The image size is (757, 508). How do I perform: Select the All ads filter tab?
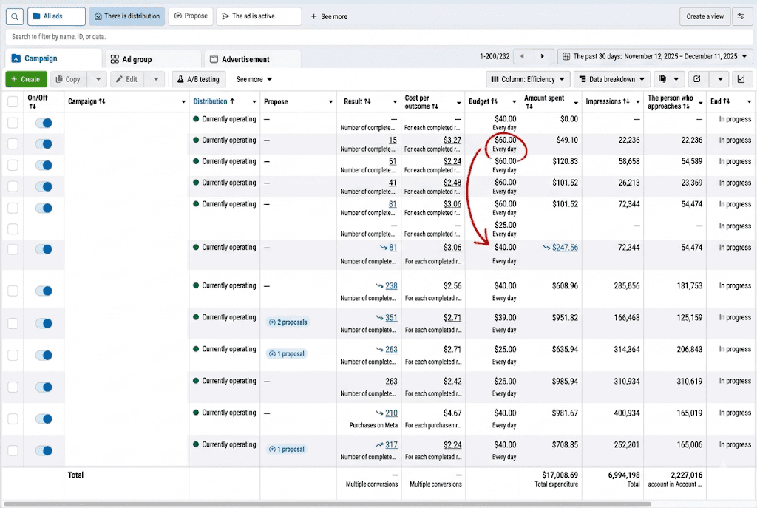[x=56, y=16]
